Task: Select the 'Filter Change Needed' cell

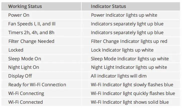Action: [x=31, y=41]
